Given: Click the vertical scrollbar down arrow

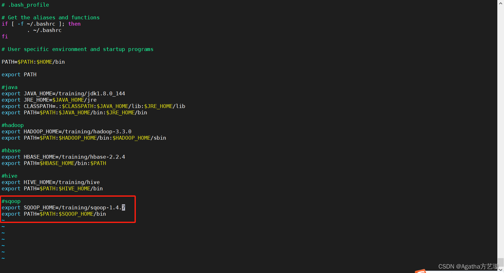Looking at the screenshot, I should click(501, 270).
